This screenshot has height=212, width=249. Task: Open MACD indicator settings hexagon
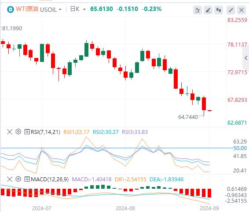(18, 179)
